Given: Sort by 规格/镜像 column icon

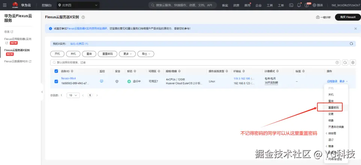Looking at the screenshot, I should [x=179, y=71].
